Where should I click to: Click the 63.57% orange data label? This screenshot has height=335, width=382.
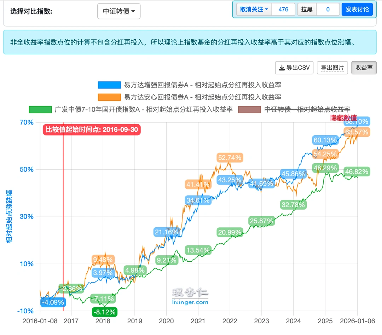click(x=357, y=132)
